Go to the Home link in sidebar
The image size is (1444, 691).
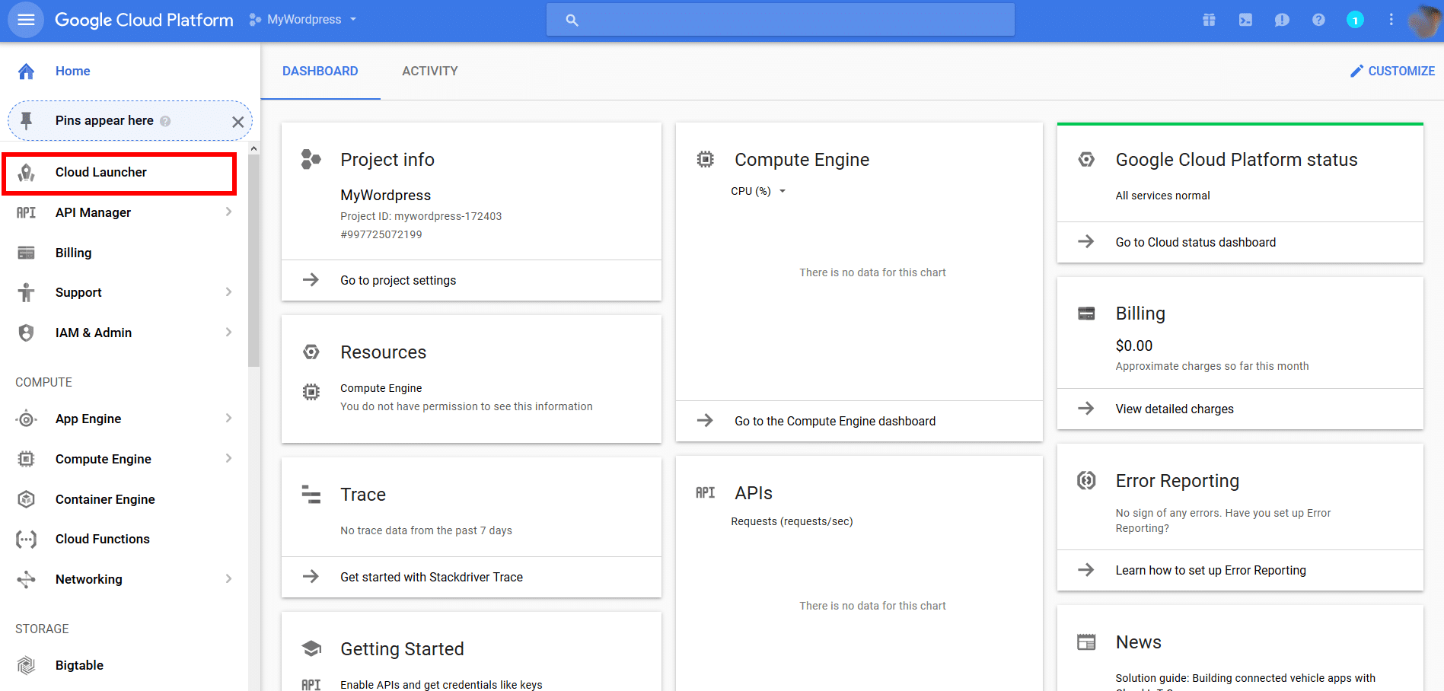73,71
